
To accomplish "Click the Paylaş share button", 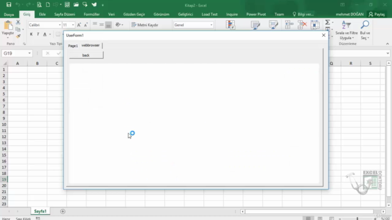I will tap(377, 14).
